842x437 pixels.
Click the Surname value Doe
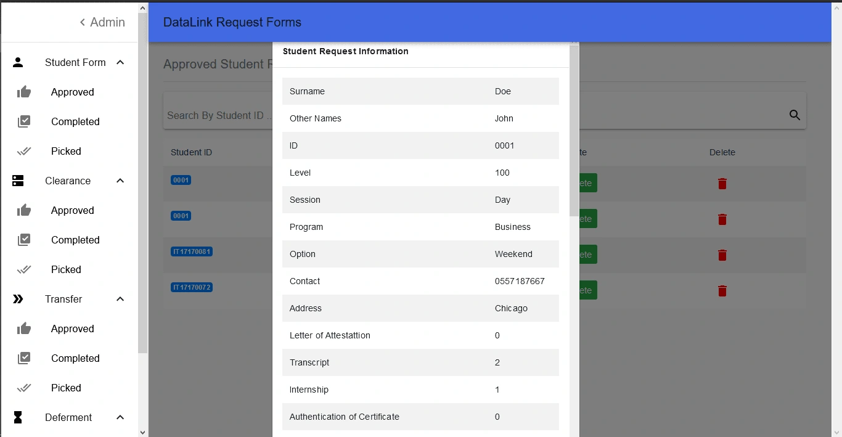pos(503,91)
